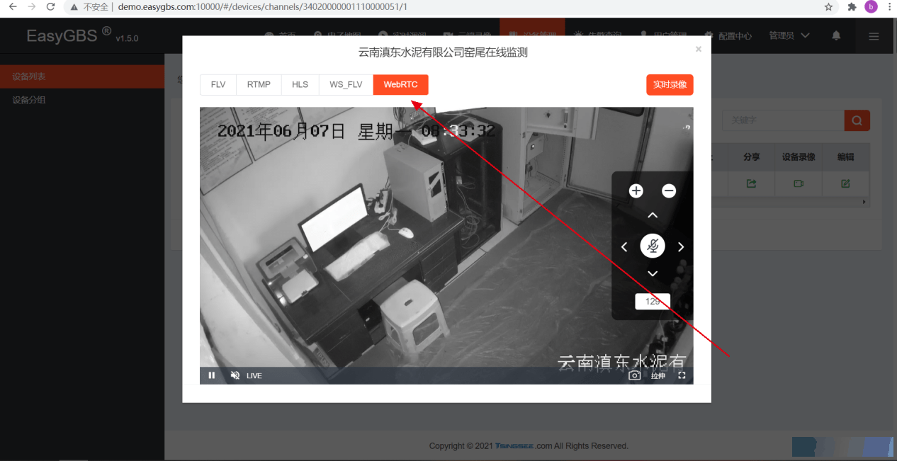Open 设备列表 in the sidebar
The image size is (897, 461).
pos(82,76)
